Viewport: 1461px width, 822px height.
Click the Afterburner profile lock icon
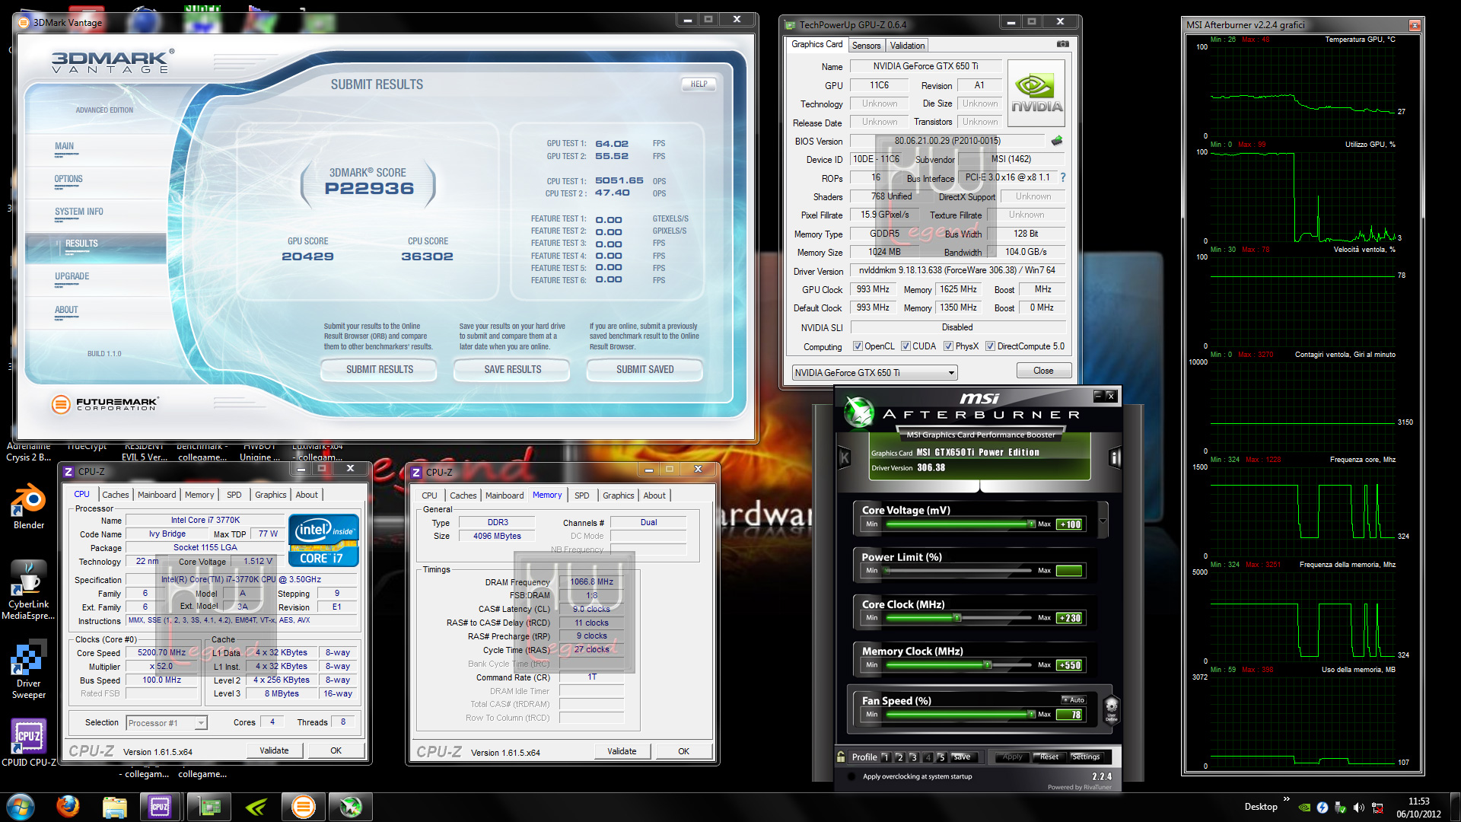click(841, 757)
